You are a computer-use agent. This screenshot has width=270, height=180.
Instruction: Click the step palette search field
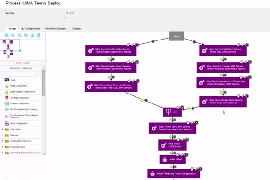tap(21, 74)
